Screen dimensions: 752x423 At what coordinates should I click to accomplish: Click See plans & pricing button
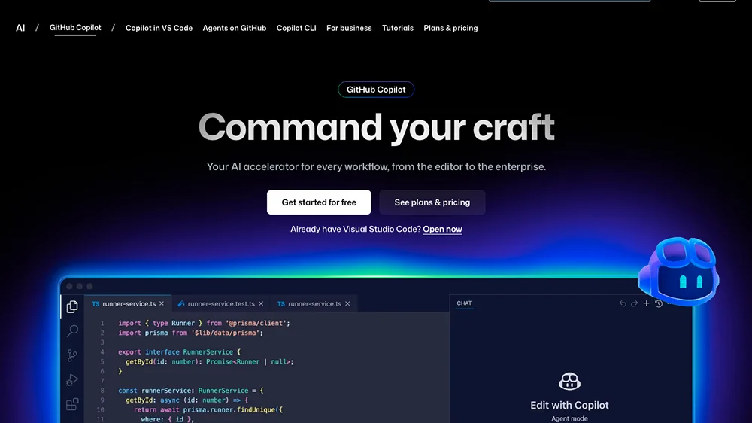[x=432, y=202]
